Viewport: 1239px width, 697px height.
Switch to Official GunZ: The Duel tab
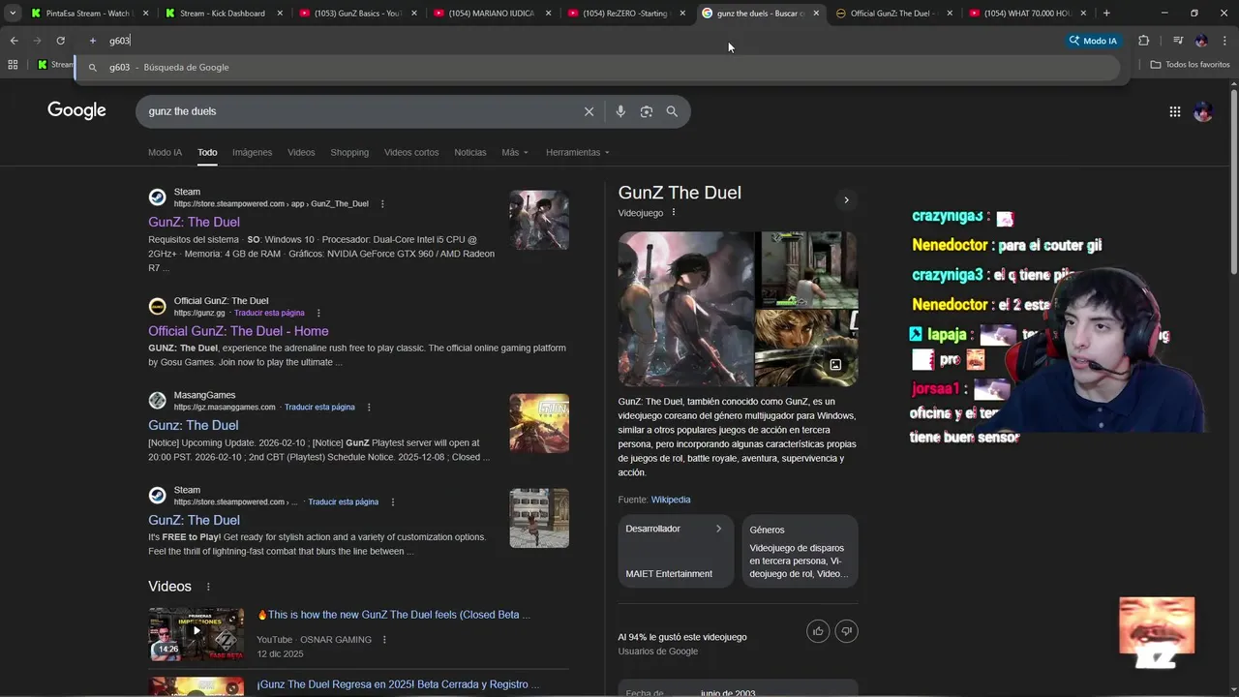895,13
